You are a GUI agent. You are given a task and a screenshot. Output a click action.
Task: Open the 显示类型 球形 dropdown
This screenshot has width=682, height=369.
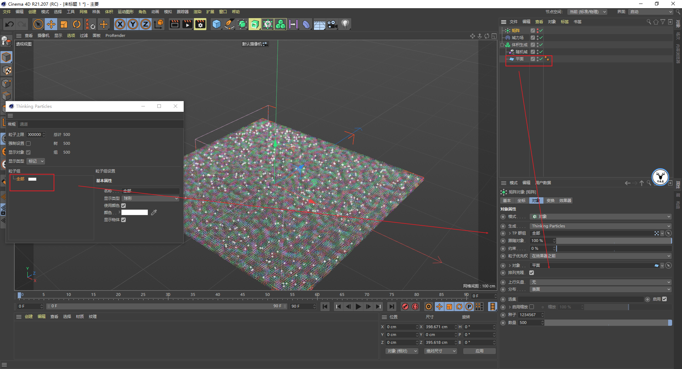[x=150, y=198]
